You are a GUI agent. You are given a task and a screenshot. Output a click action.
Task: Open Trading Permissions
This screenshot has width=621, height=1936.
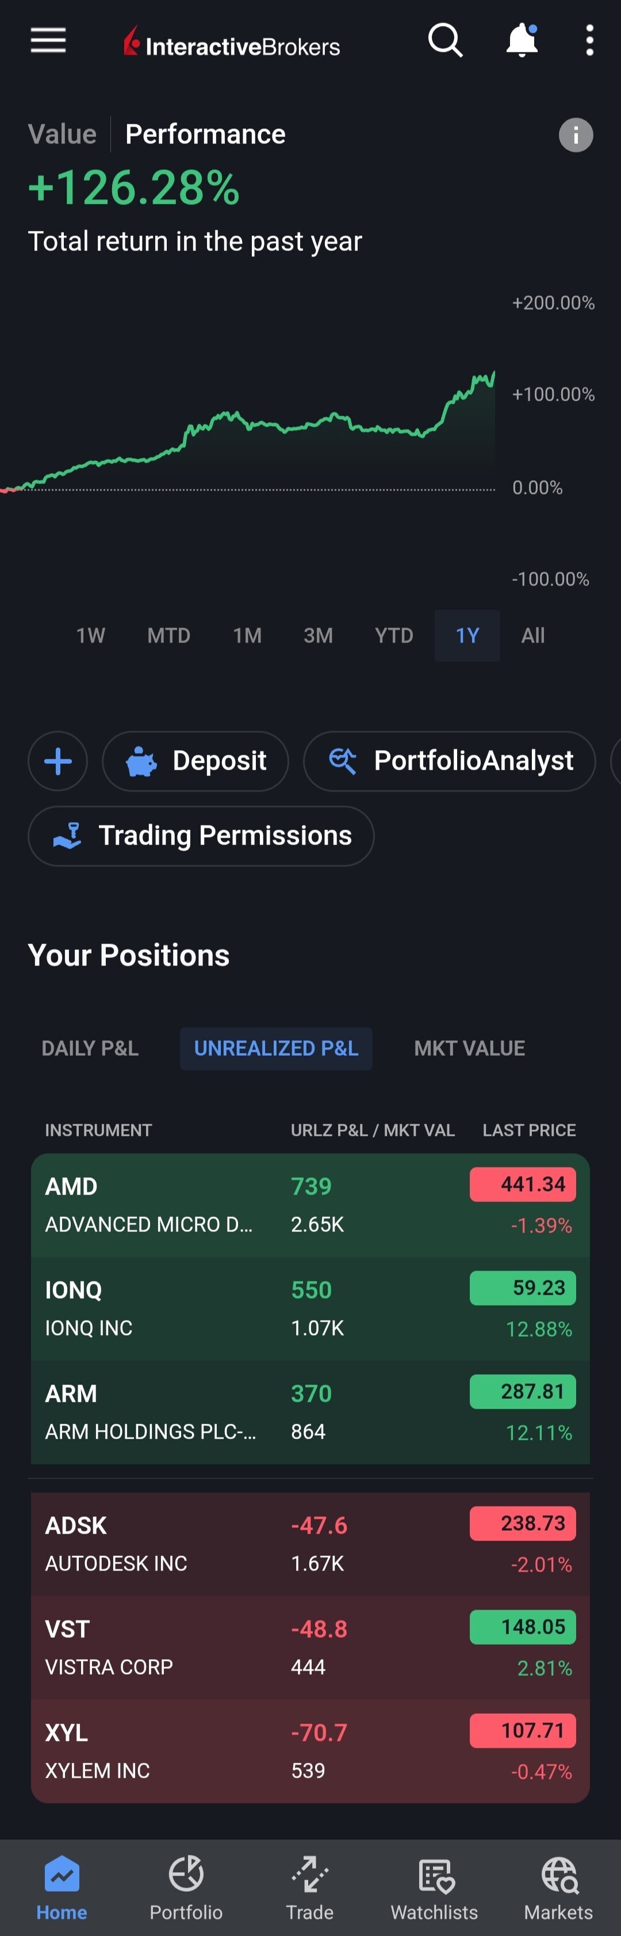201,836
